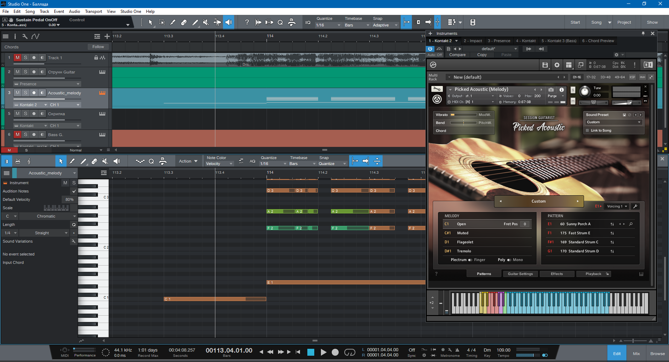Click the Compare button
Viewport: 669px width, 362px height.
tap(457, 55)
